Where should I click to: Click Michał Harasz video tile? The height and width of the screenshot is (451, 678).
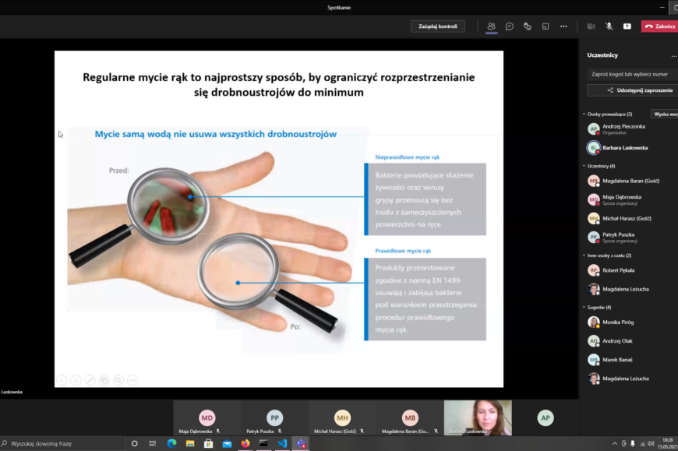click(342, 418)
